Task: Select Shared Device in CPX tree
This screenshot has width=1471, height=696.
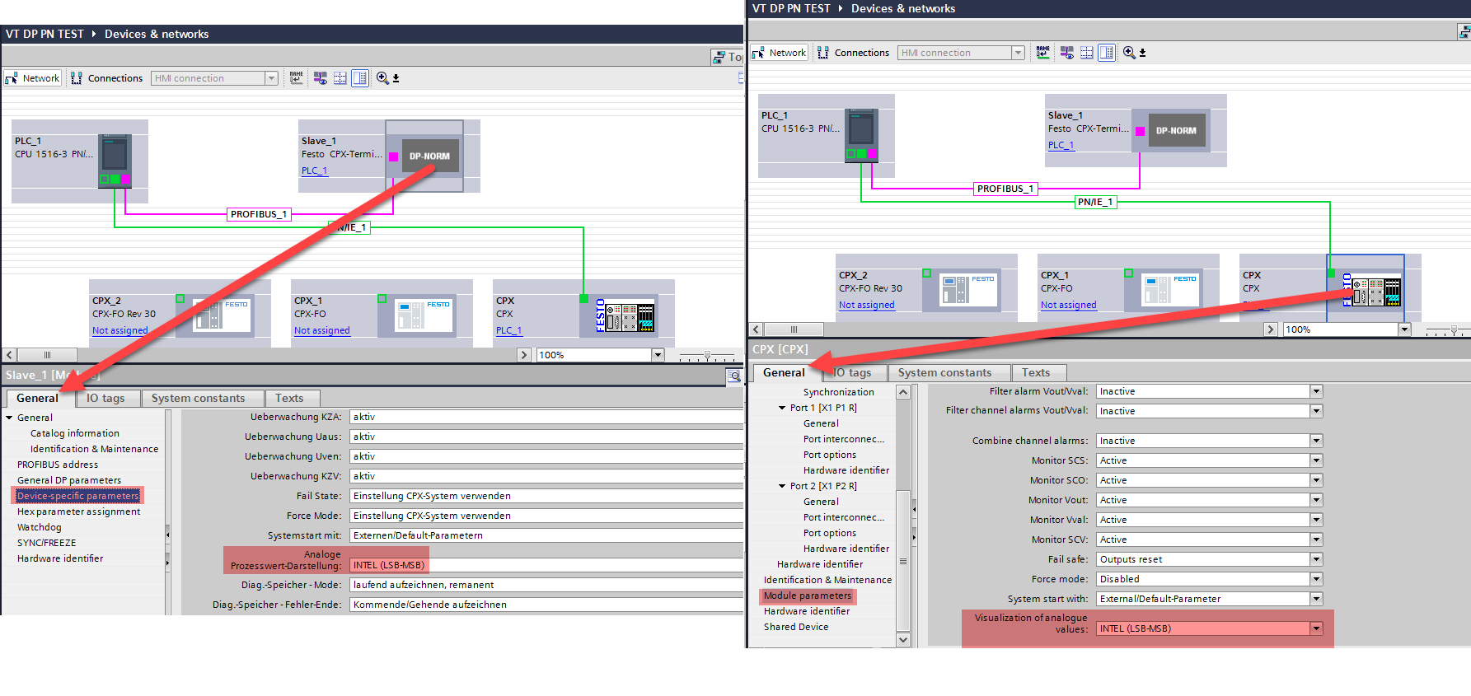Action: tap(796, 627)
